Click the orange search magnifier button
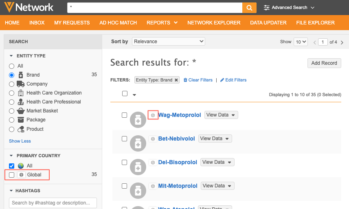This screenshot has width=349, height=209. point(249,7)
